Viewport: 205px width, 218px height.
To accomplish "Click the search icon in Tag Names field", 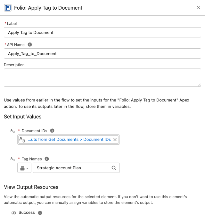I will (114, 168).
